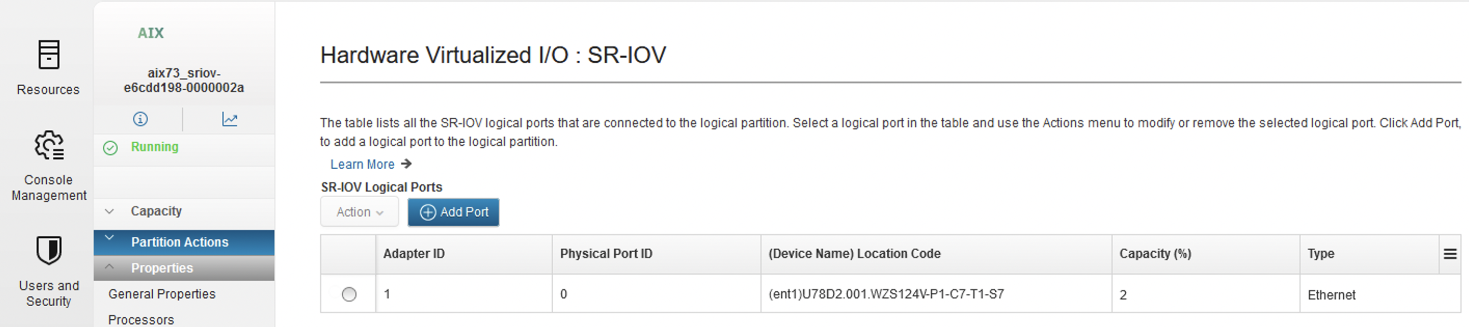Collapse the Properties section
Image resolution: width=1469 pixels, height=327 pixels.
click(x=184, y=268)
